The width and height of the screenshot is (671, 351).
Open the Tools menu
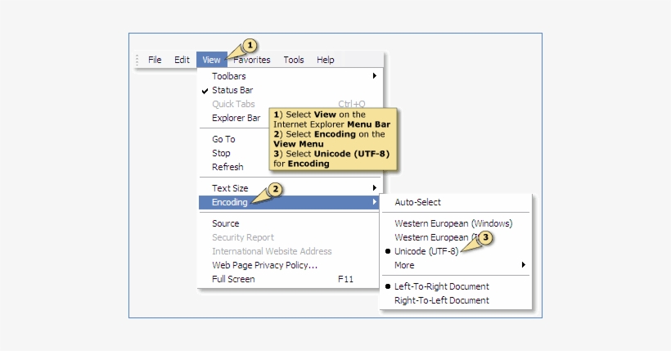pos(294,60)
